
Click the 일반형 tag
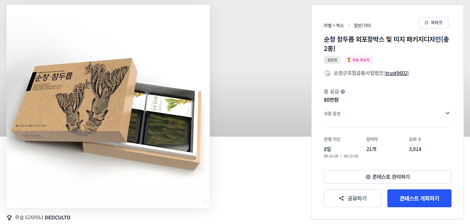coord(332,60)
